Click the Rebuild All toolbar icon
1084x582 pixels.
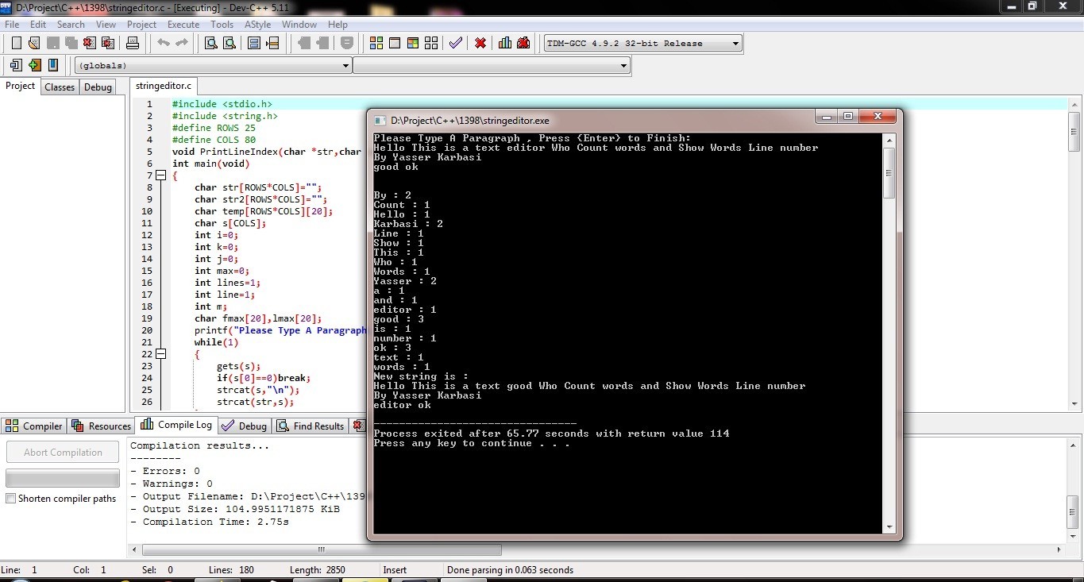click(431, 43)
